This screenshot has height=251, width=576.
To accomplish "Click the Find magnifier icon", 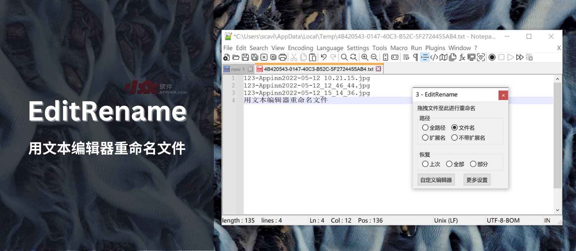I will tap(344, 57).
